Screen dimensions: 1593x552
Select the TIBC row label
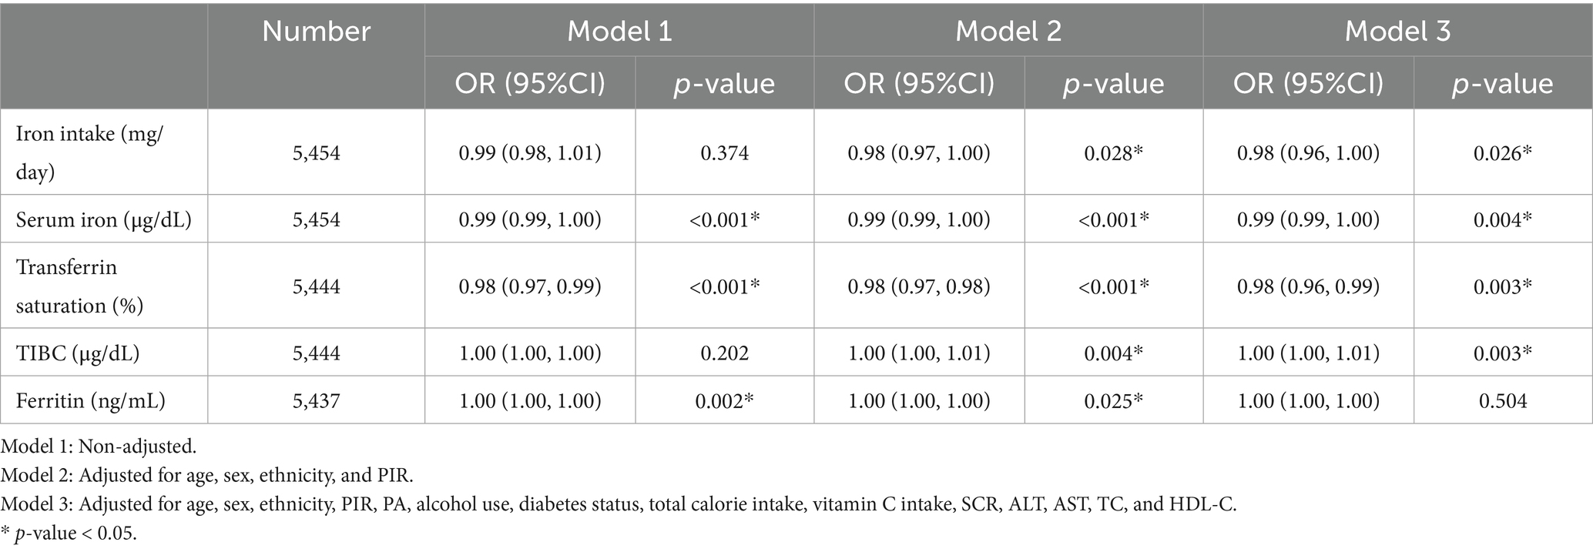[78, 353]
